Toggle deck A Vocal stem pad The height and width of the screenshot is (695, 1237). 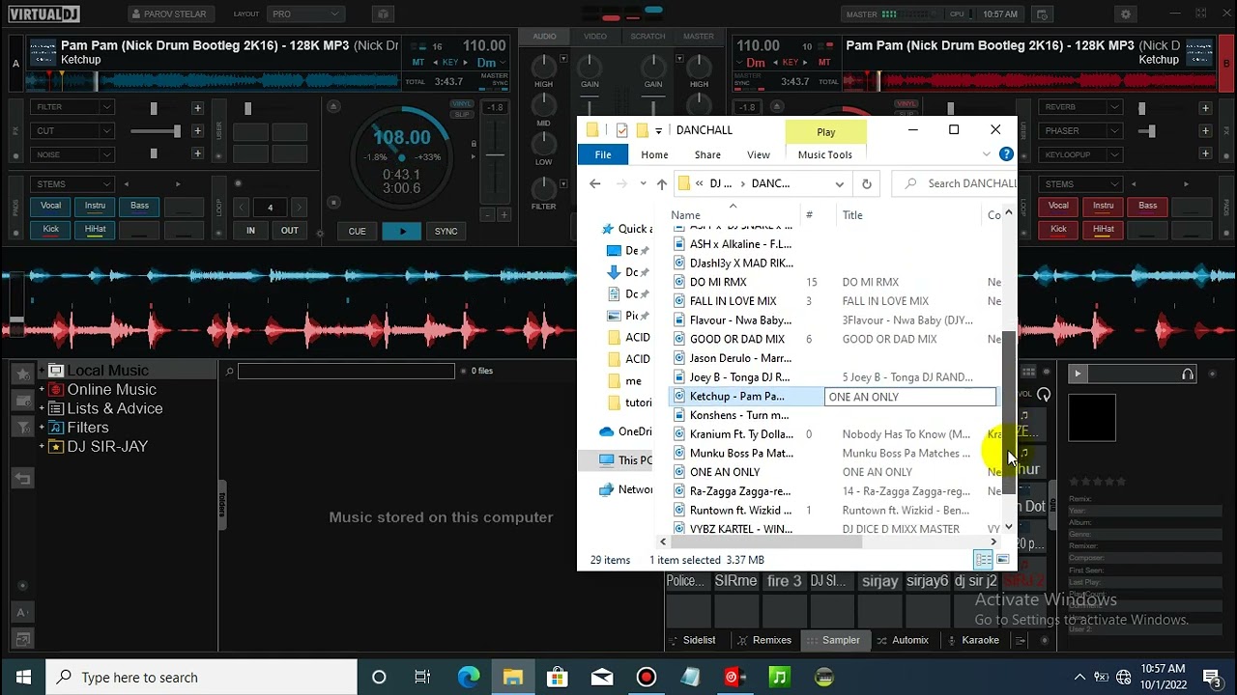(x=50, y=206)
